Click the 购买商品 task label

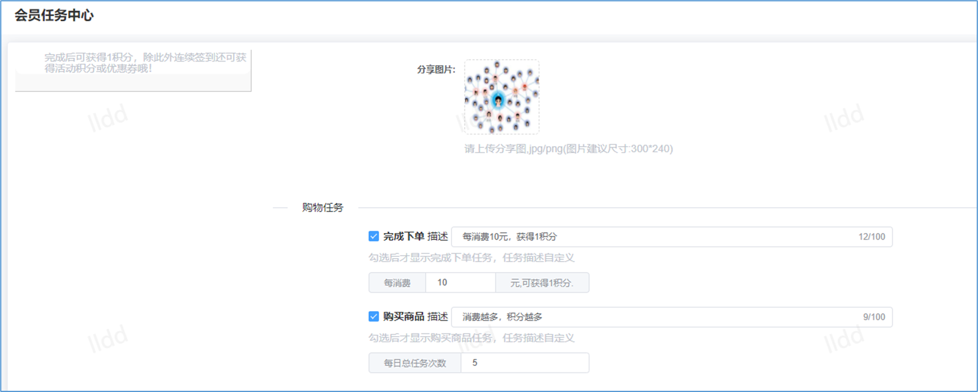click(x=403, y=317)
